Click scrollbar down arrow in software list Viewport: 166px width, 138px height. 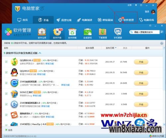pyautogui.click(x=164, y=124)
